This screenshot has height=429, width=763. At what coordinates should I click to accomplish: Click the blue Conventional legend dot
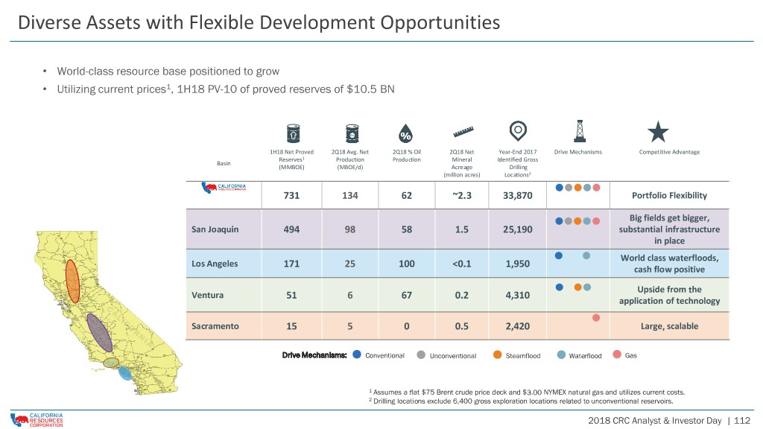[357, 355]
